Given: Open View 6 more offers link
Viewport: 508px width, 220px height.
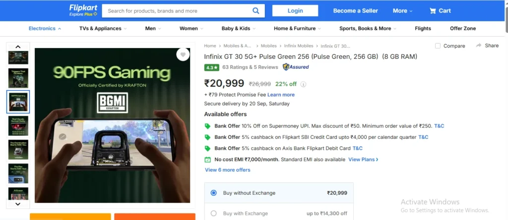Looking at the screenshot, I should pos(228,170).
